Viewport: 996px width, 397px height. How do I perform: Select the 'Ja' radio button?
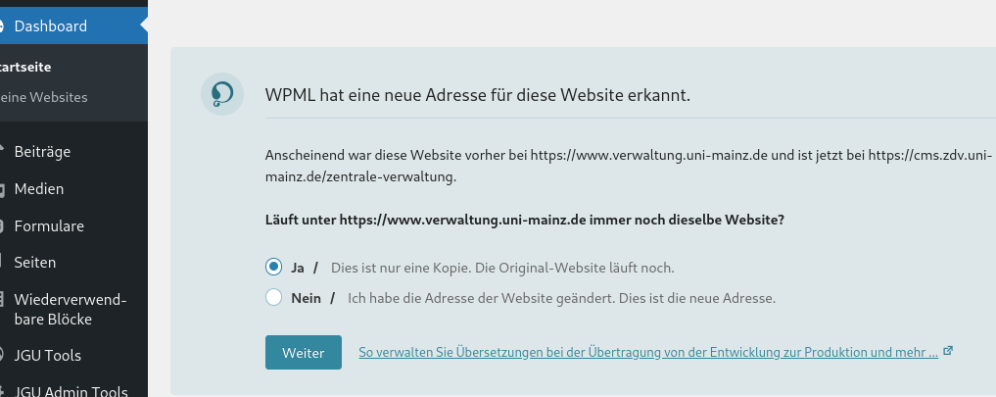point(274,268)
